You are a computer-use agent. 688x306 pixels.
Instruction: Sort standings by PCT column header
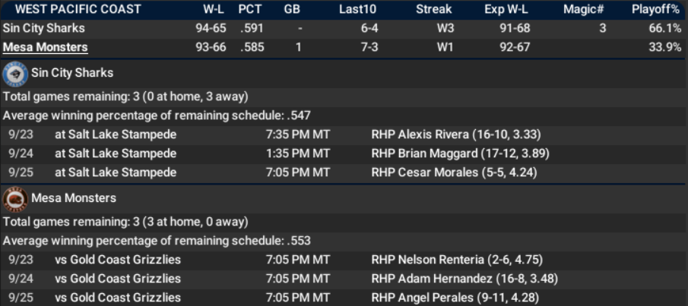point(250,9)
